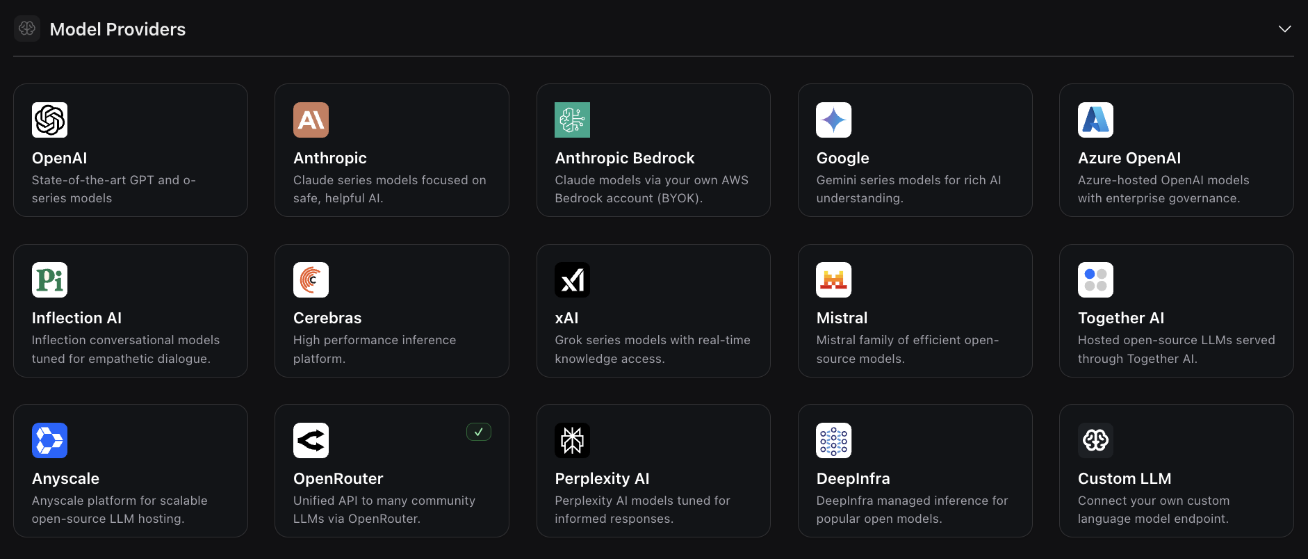Choose the Google Gemini sparkle icon
The width and height of the screenshot is (1308, 559).
(x=833, y=120)
